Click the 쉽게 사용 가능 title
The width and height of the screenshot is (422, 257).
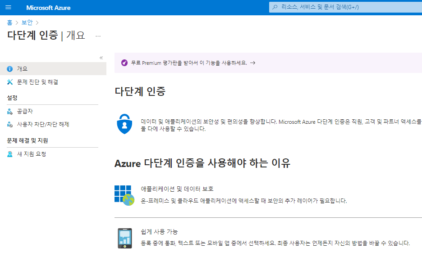[159, 232]
